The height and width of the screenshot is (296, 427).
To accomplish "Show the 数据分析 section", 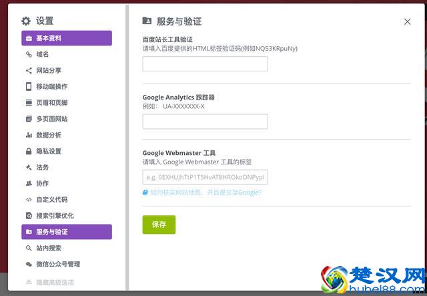I will (x=67, y=135).
